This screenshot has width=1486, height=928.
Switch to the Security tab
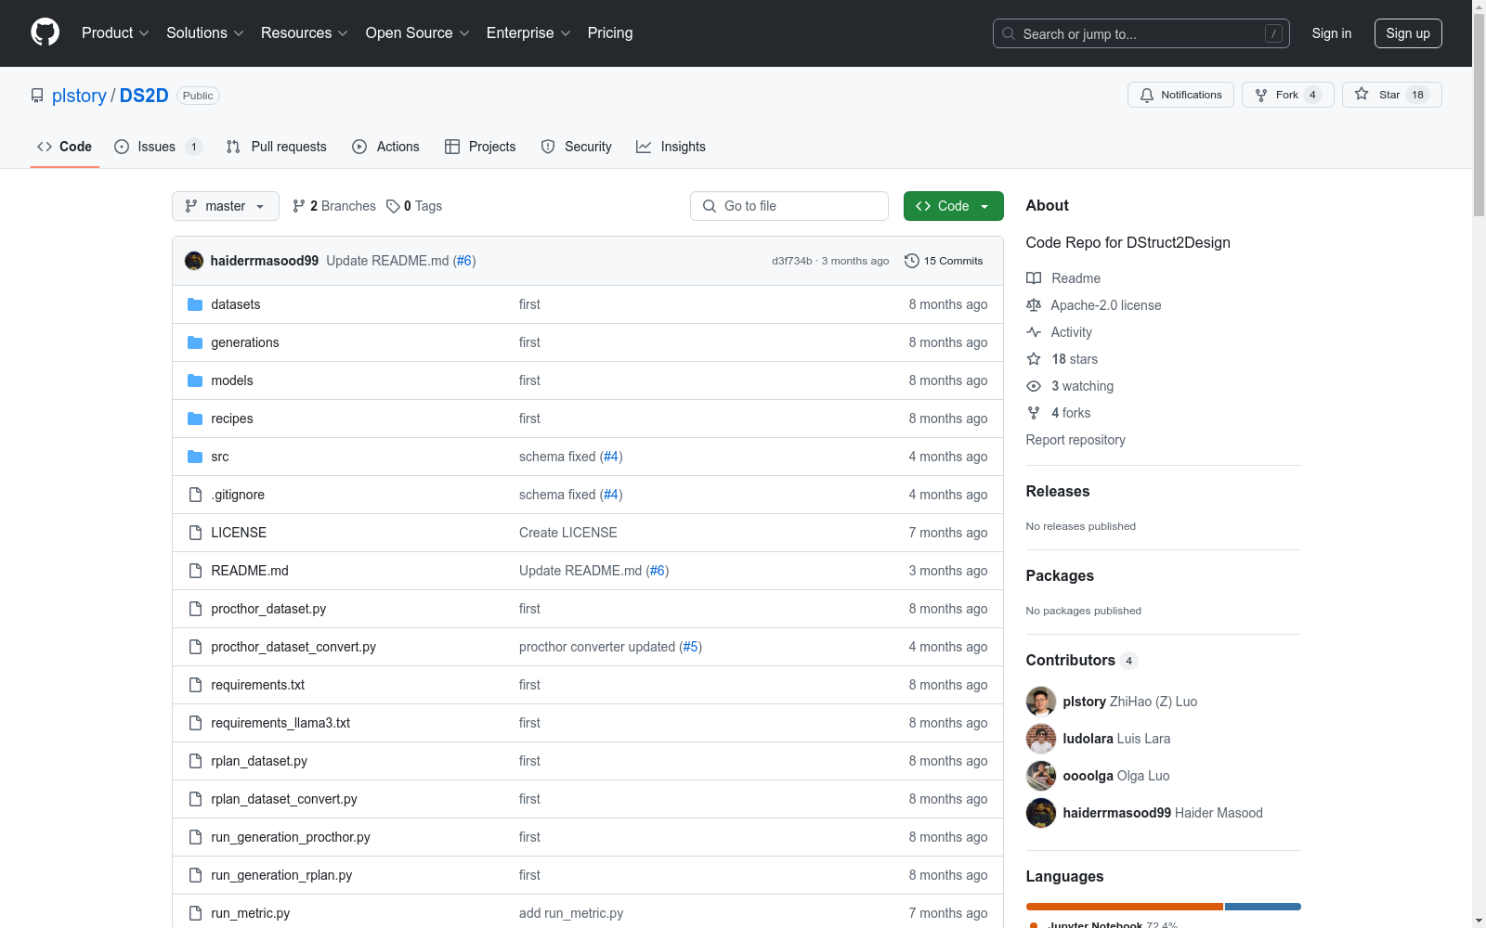(577, 147)
